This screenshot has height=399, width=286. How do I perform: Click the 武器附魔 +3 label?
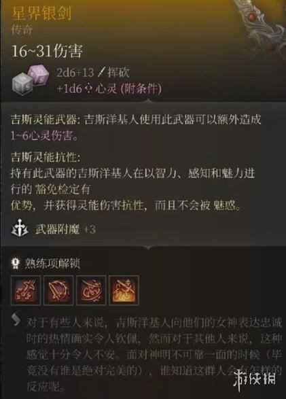pos(65,229)
